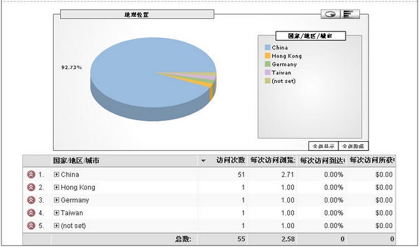
Task: Click (not set) row name text
Action: point(73,225)
